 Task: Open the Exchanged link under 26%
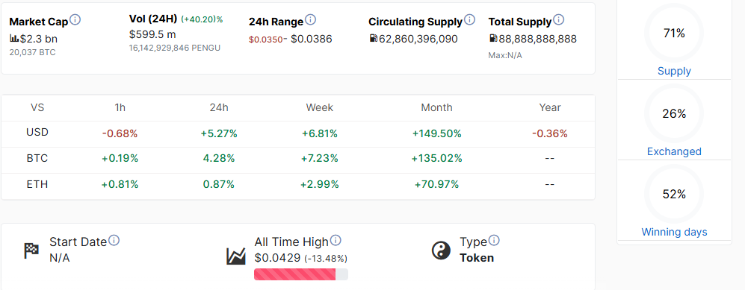point(674,151)
